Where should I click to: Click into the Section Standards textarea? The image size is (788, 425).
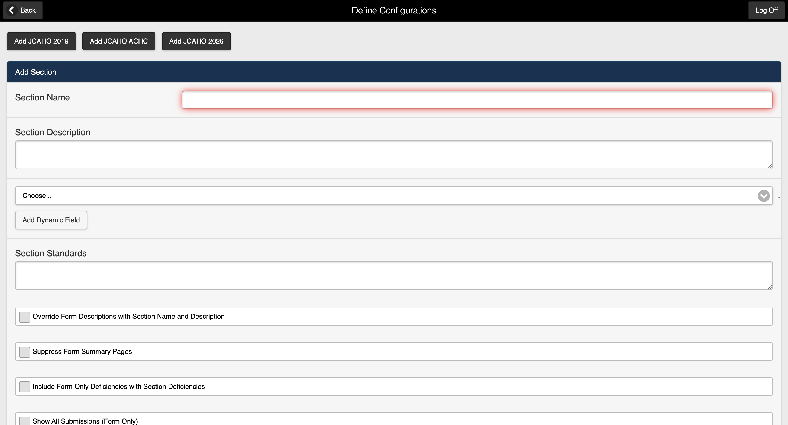point(394,275)
